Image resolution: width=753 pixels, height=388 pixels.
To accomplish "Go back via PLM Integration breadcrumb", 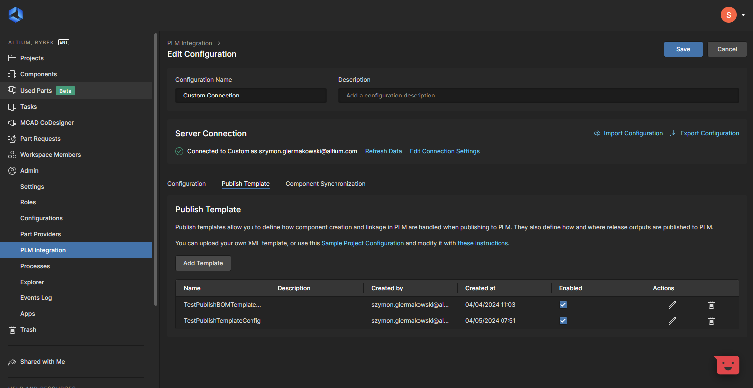I will pos(190,43).
